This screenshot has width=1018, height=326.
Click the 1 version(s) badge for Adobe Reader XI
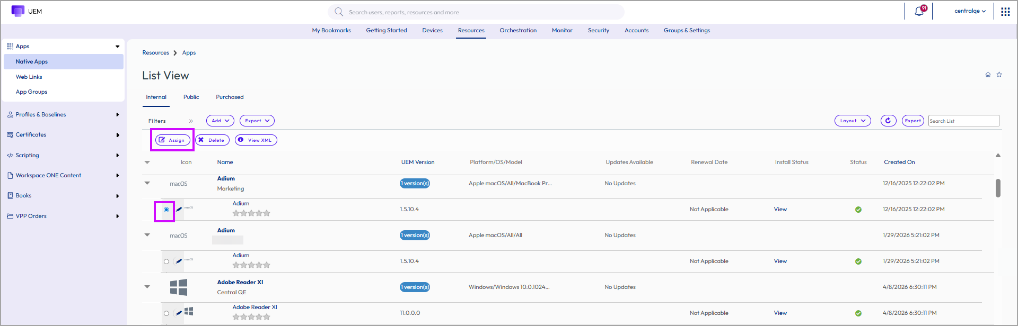click(x=415, y=287)
